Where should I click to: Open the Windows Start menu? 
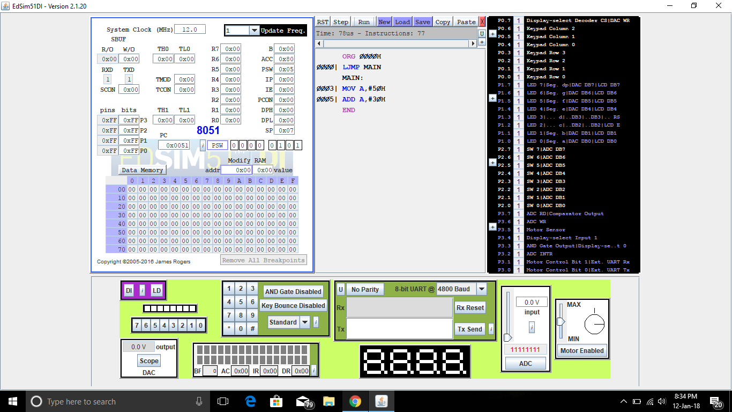click(x=12, y=401)
